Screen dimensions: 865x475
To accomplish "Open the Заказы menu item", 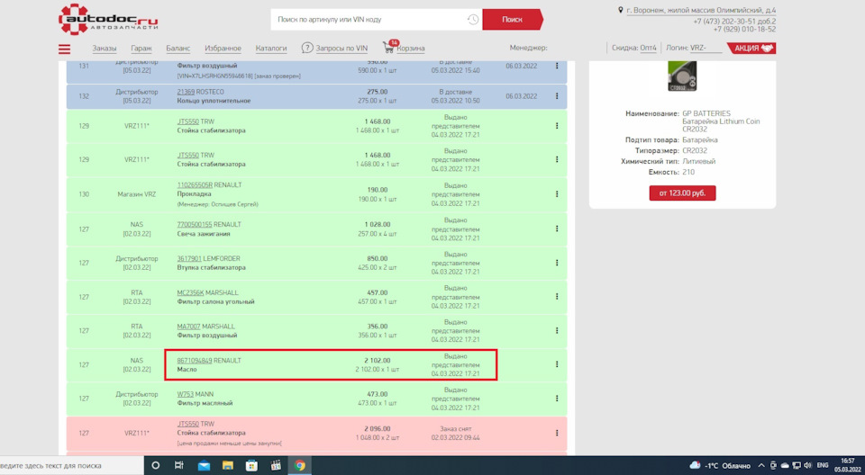I will pyautogui.click(x=105, y=48).
